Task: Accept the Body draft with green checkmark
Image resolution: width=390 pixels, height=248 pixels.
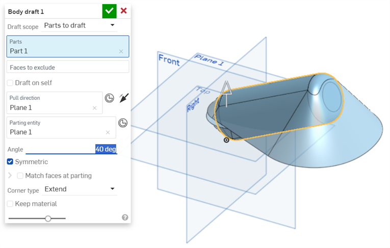Action: [x=109, y=11]
